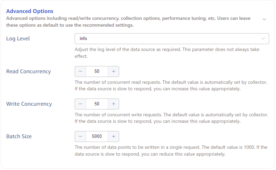
Task: Click the Log Level help text
Action: click(x=167, y=53)
